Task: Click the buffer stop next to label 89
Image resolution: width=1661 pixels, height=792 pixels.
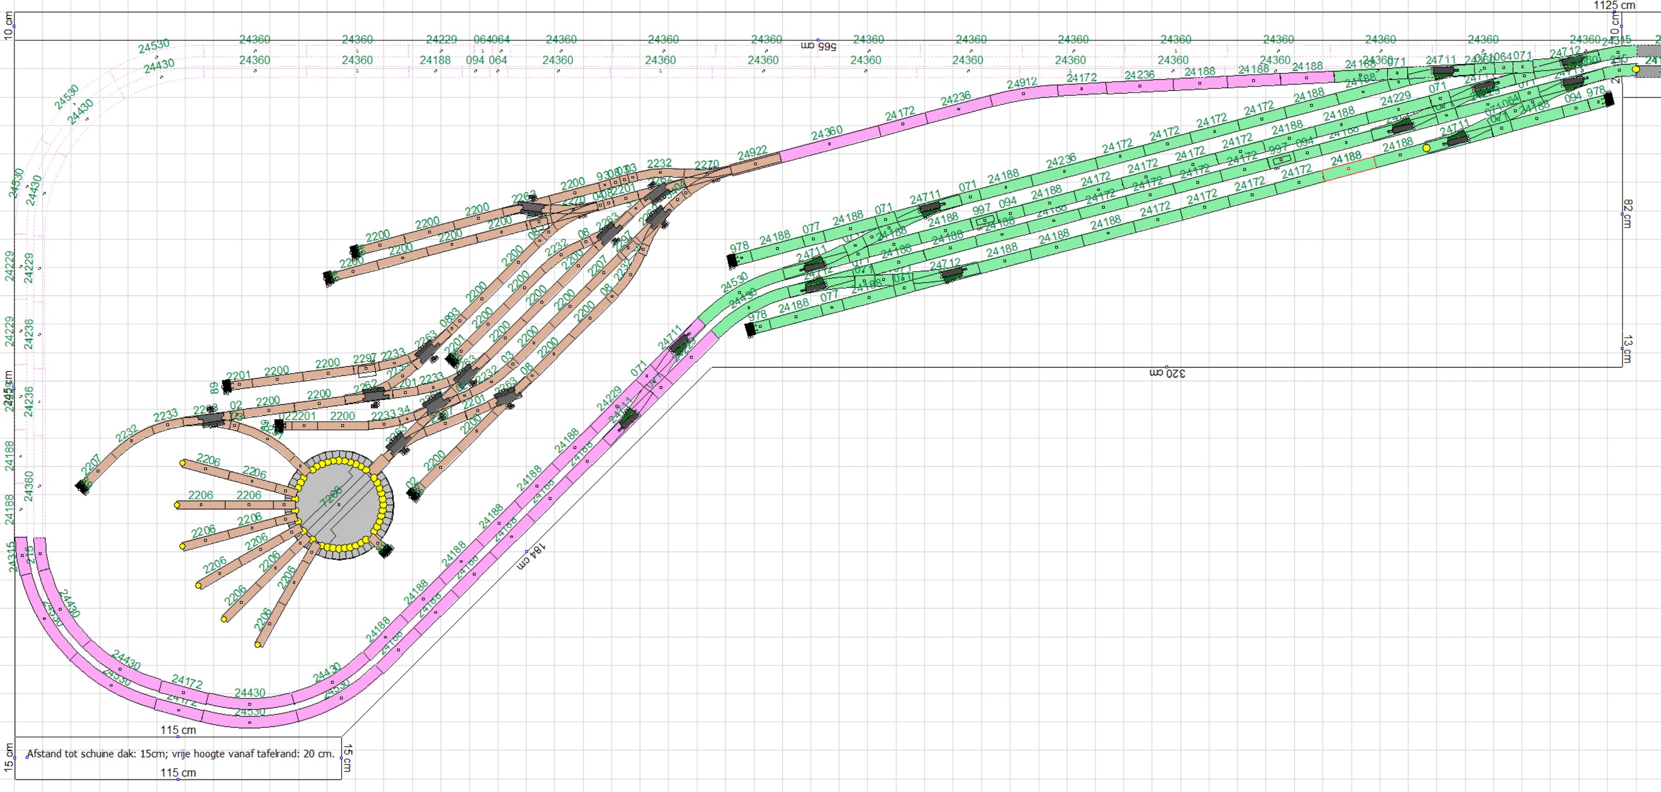Action: (227, 386)
